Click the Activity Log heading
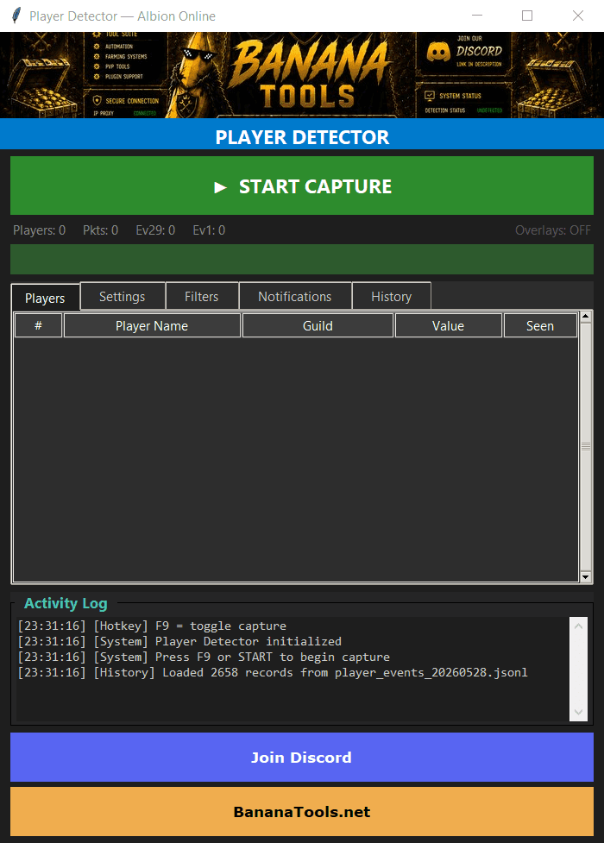The height and width of the screenshot is (843, 604). (x=66, y=603)
